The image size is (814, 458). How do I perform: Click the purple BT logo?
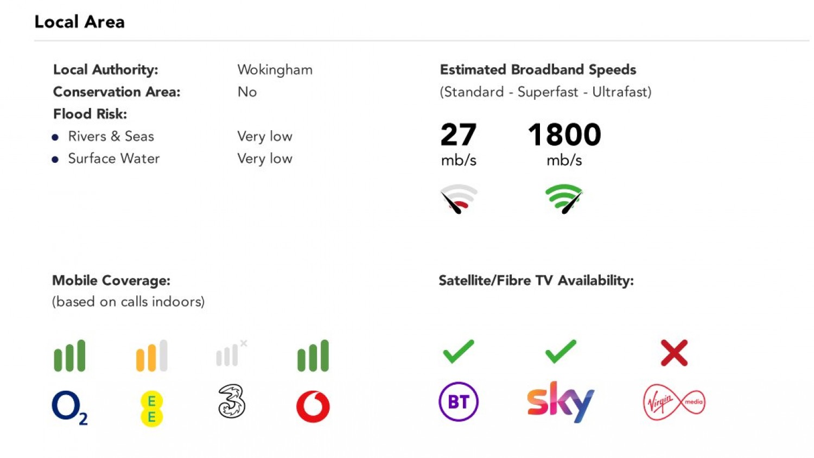pyautogui.click(x=459, y=402)
